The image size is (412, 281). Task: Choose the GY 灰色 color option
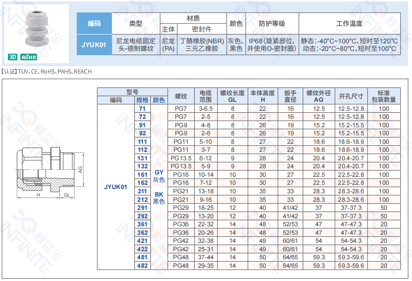[x=159, y=176]
